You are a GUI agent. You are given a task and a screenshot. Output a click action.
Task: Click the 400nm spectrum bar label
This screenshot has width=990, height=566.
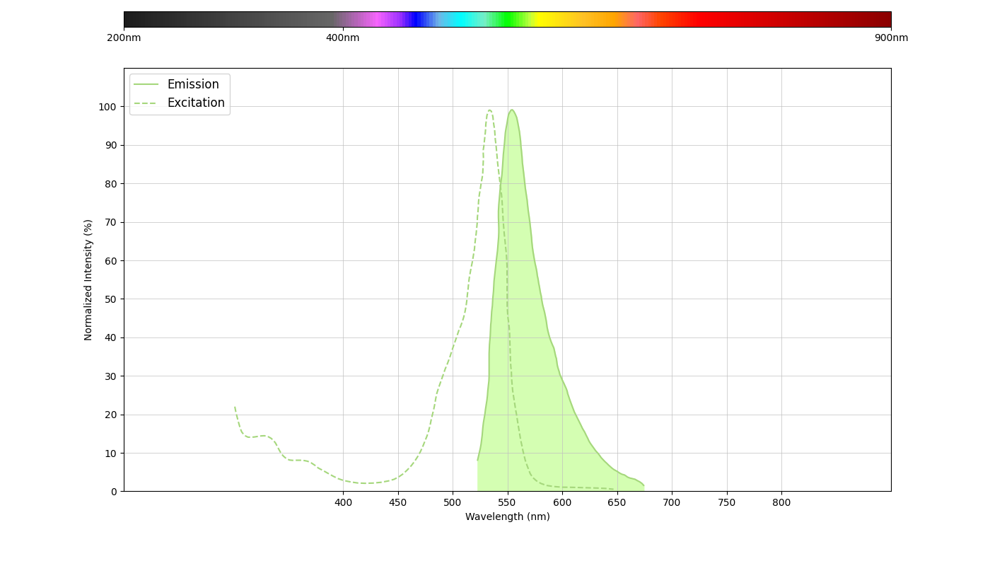pos(343,37)
